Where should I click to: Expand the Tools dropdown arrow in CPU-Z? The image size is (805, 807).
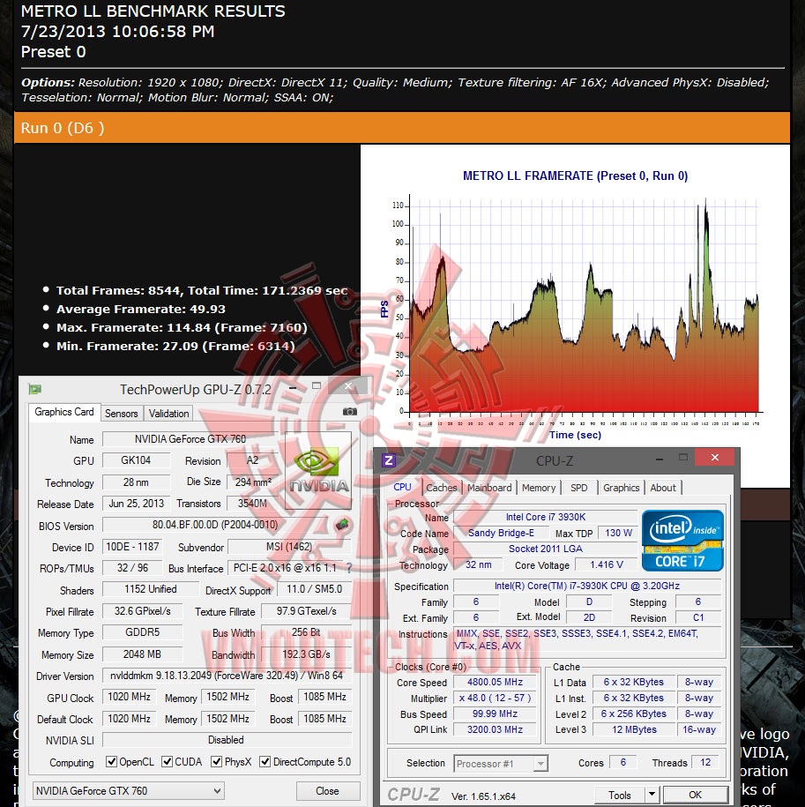point(652,795)
